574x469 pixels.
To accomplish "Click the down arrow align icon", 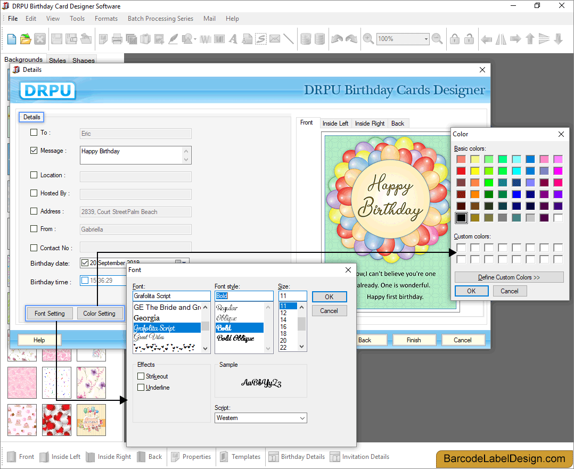I will pos(558,39).
